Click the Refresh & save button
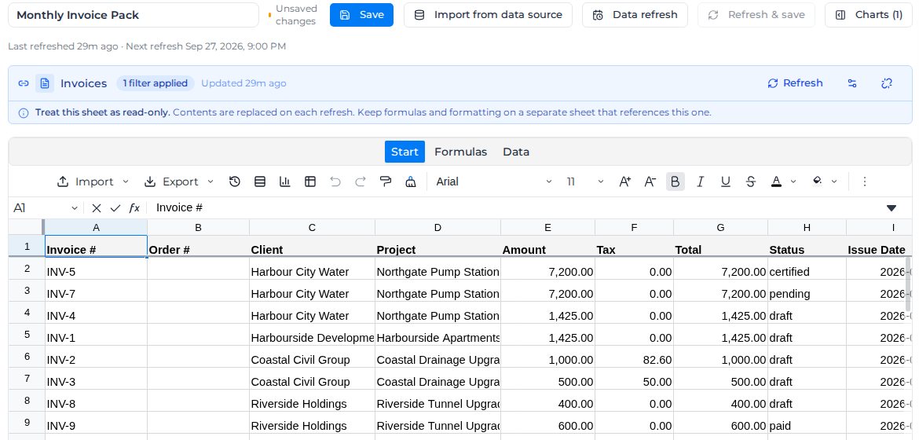Screen dimensions: 919x440 (x=756, y=15)
